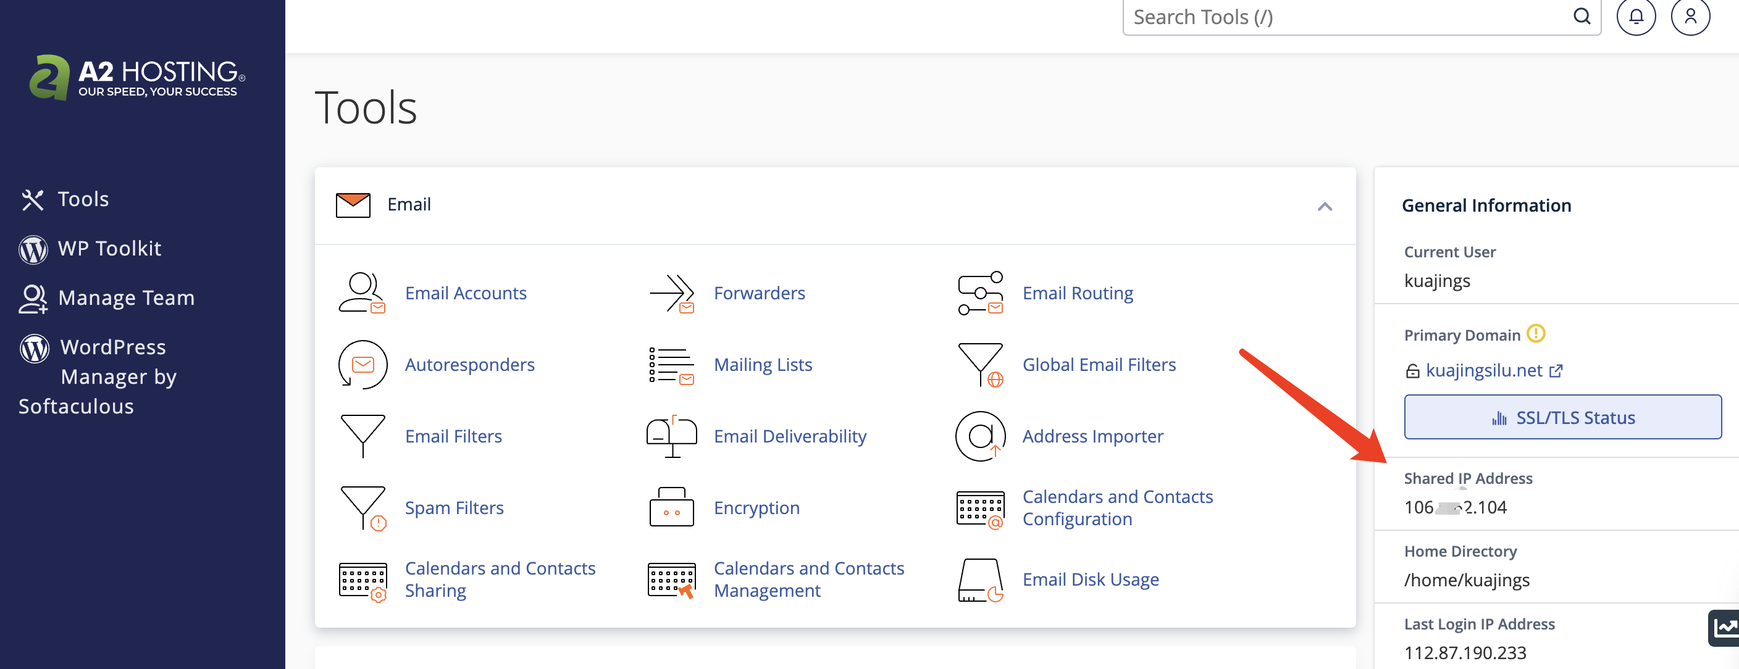The height and width of the screenshot is (669, 1739).
Task: Click the Email Filters funnel icon
Action: [x=362, y=436]
